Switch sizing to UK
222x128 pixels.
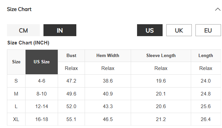click(x=179, y=30)
